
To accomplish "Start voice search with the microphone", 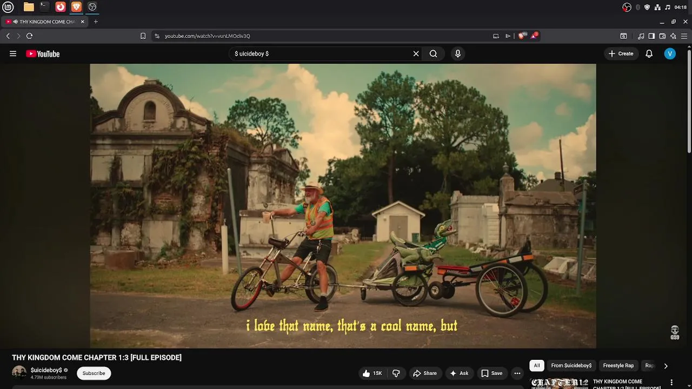I will click(x=457, y=53).
